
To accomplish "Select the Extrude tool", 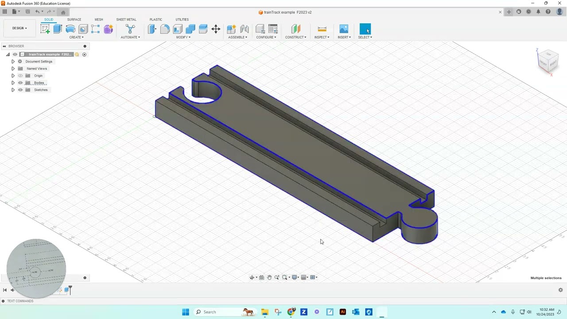I will coord(58,29).
